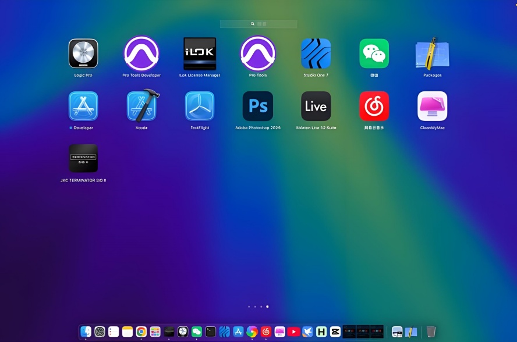Click the Launchpad icon in Dock
This screenshot has width=517, height=342.
155,332
